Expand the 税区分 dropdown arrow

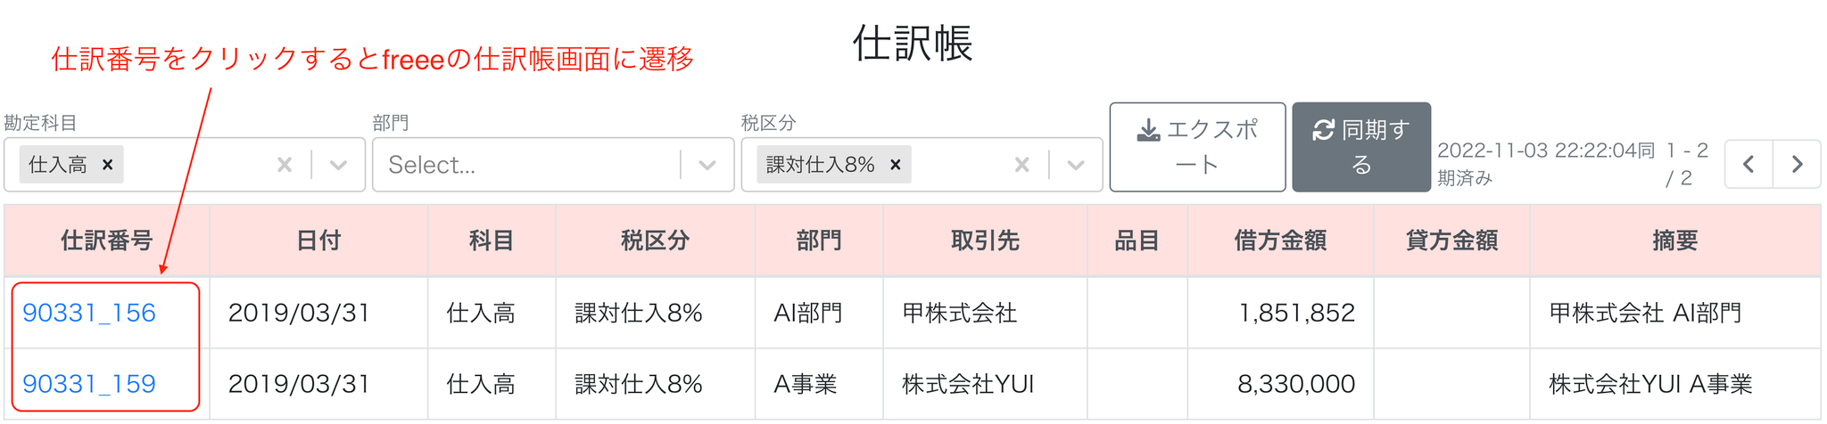coord(1076,165)
